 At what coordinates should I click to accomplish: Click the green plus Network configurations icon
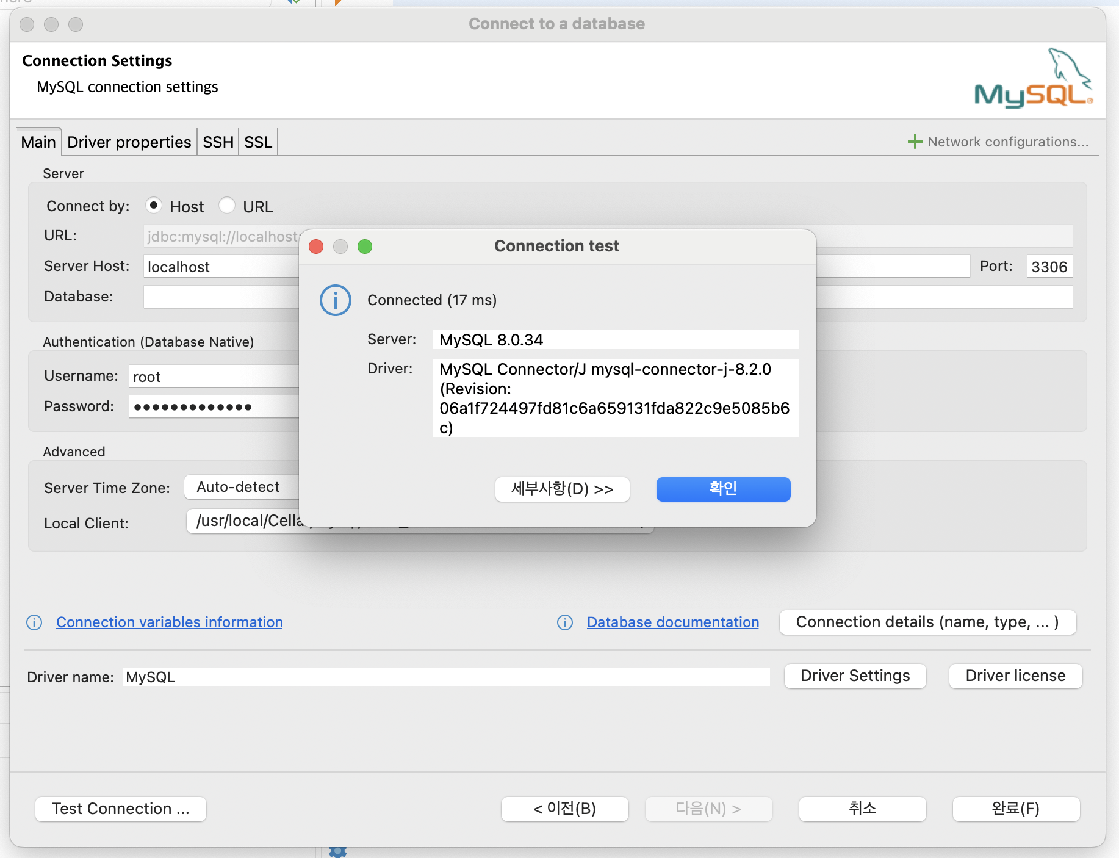(x=915, y=142)
